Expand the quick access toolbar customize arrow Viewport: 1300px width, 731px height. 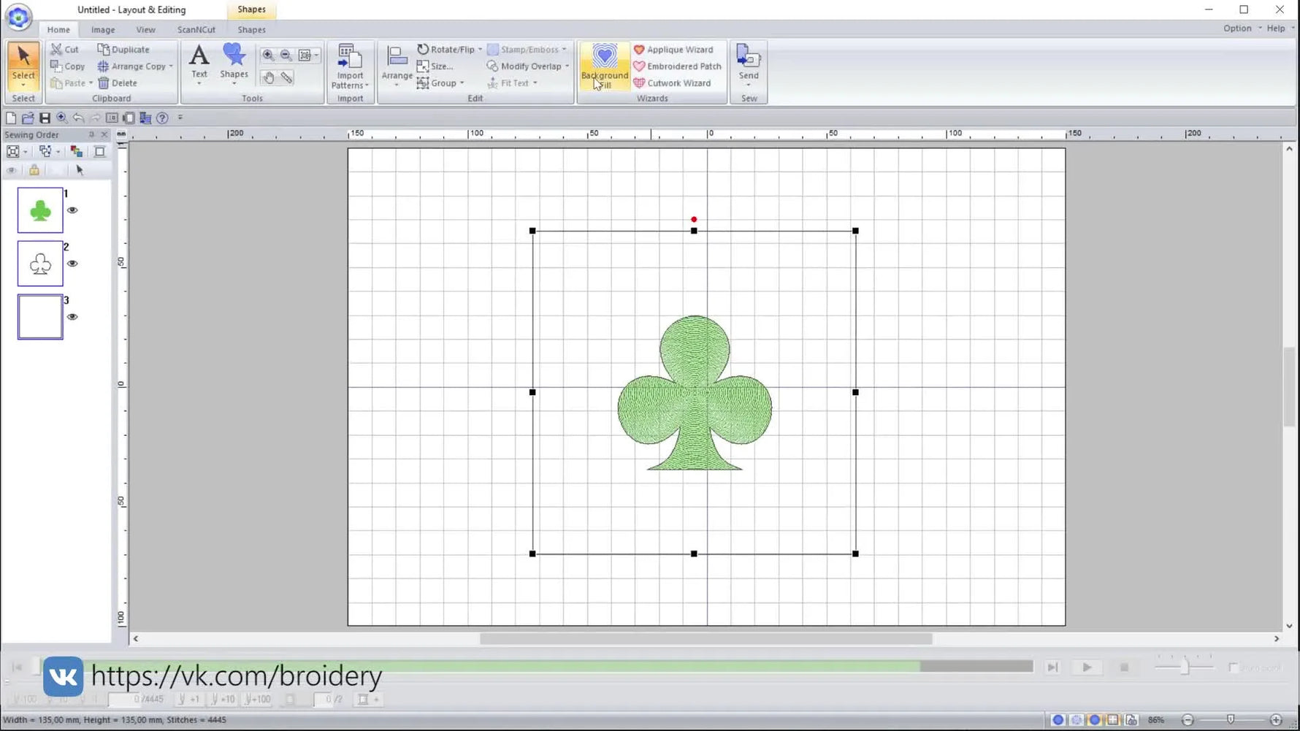[180, 118]
